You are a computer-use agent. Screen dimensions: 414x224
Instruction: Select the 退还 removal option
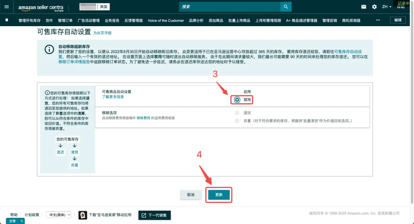pyautogui.click(x=237, y=113)
